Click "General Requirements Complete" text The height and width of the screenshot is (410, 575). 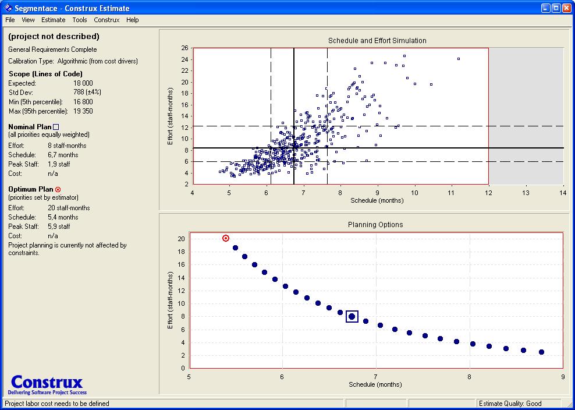coord(52,50)
